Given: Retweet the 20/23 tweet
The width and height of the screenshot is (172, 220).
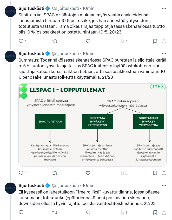Looking at the screenshot, I should (55, 41).
